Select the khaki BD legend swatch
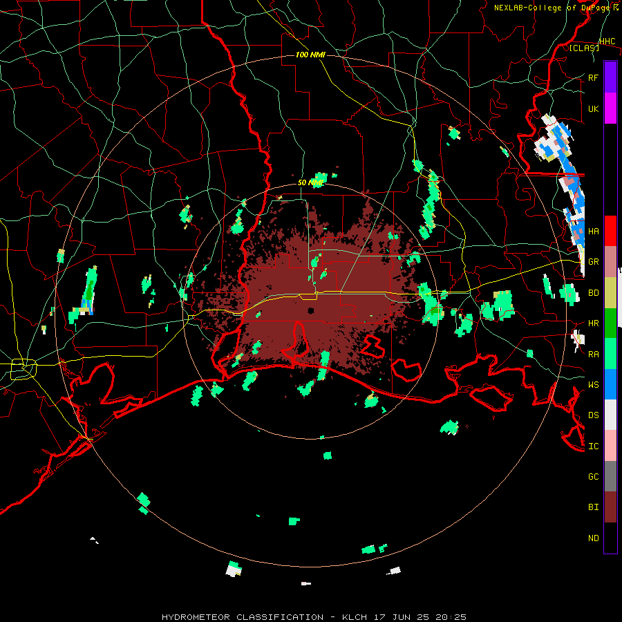 (x=610, y=293)
